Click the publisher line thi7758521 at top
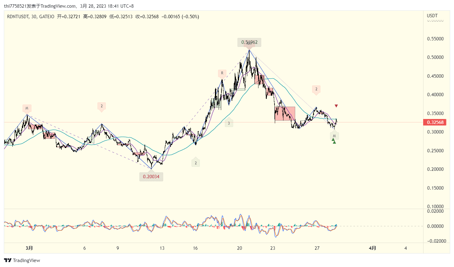 69,6
